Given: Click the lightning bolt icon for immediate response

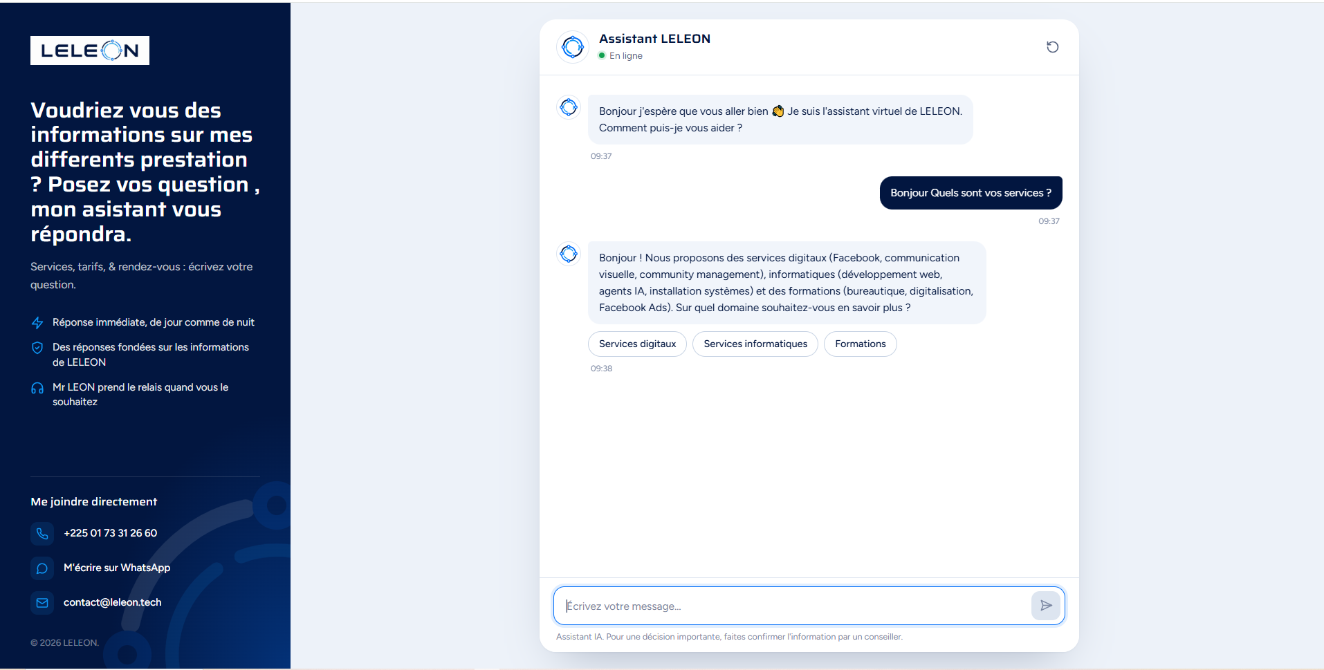Looking at the screenshot, I should (x=37, y=323).
